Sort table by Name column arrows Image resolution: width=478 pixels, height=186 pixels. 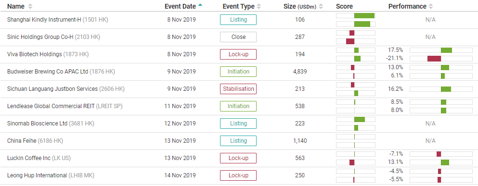[x=30, y=6]
